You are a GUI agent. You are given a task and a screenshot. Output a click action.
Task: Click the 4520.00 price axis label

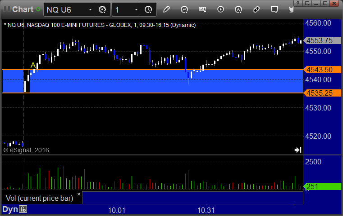[318, 136]
